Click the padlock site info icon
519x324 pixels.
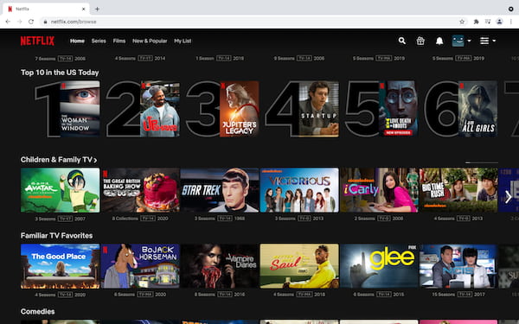coord(45,22)
